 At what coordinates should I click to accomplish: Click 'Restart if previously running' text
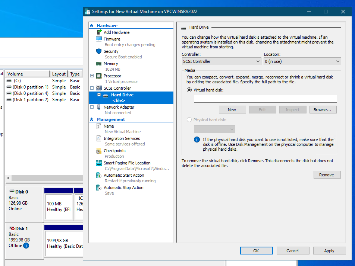(x=130, y=181)
